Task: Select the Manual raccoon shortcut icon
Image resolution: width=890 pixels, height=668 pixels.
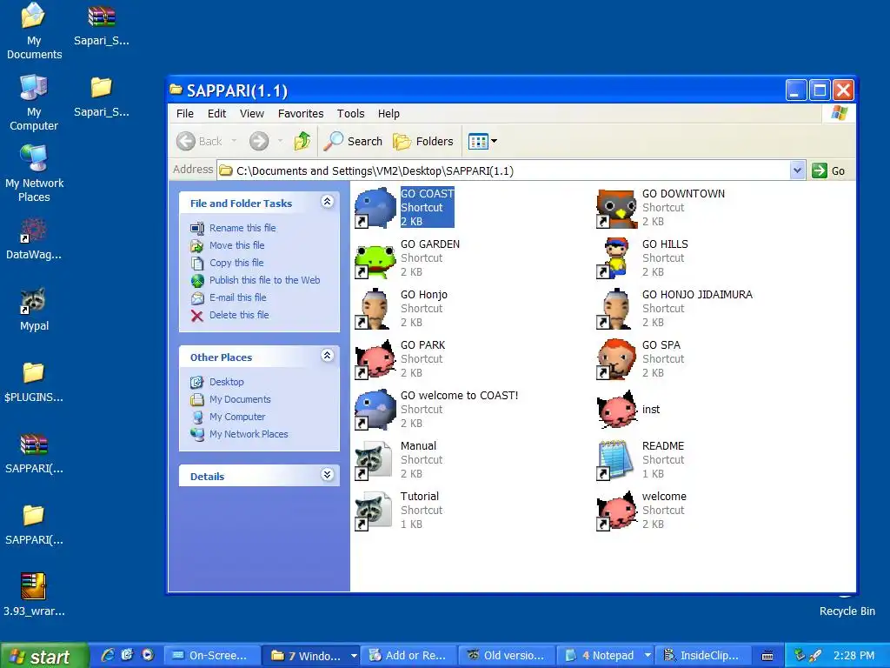Action: point(375,461)
